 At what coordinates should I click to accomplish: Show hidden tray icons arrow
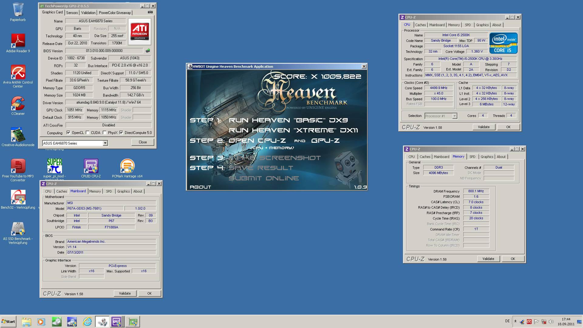(x=515, y=321)
